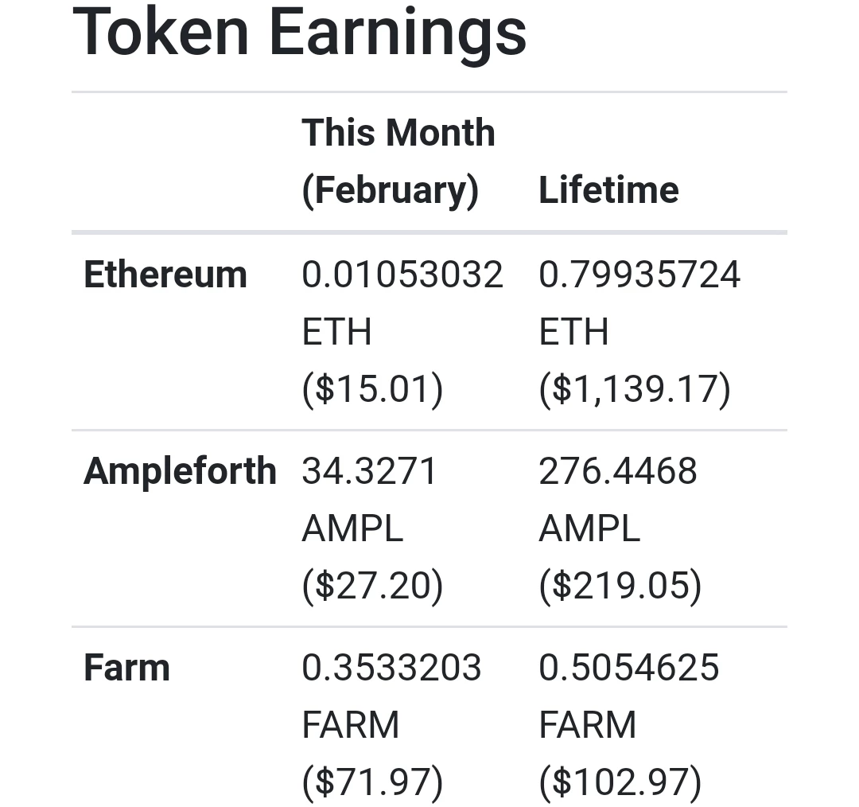Image resolution: width=859 pixels, height=807 pixels.
Task: Select the Ampleforth row label
Action: 180,471
